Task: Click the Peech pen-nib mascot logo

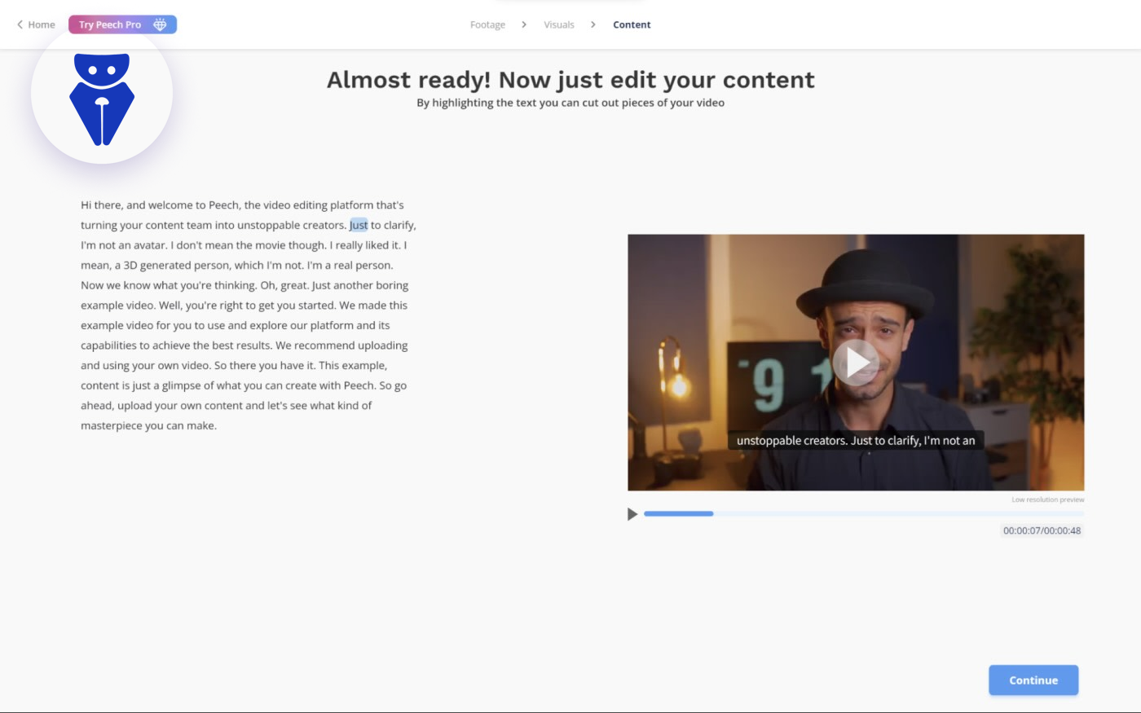Action: pyautogui.click(x=102, y=99)
